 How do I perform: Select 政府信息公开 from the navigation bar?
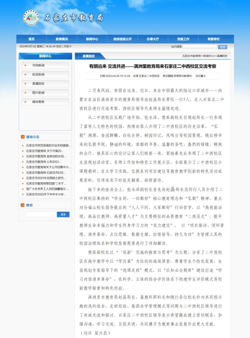(x=122, y=39)
